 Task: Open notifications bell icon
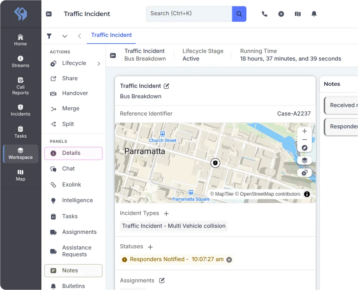[x=314, y=14]
